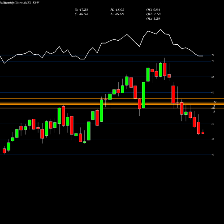The height and width of the screenshot is (224, 224).
Task: Click the 65 price axis label
Action: [213, 77]
